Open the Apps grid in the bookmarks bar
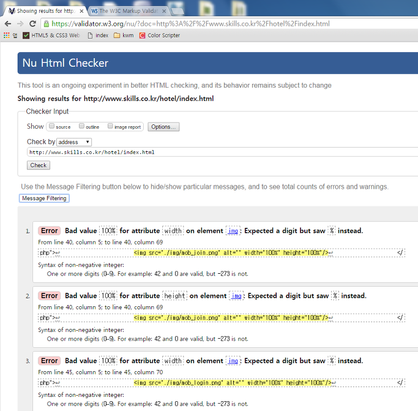Screen dimensions: 418x411 (x=6, y=36)
